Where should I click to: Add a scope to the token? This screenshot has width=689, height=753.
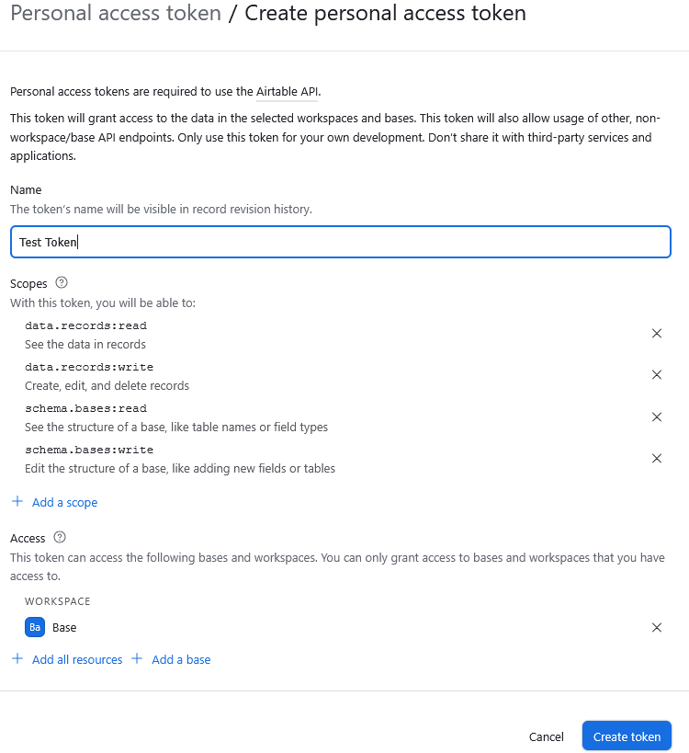62,502
